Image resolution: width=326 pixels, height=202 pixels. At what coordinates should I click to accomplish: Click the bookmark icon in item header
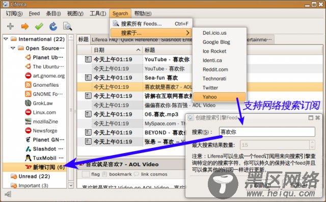click(104, 174)
